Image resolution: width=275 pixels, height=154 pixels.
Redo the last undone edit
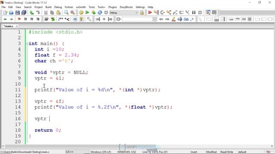coord(38,12)
